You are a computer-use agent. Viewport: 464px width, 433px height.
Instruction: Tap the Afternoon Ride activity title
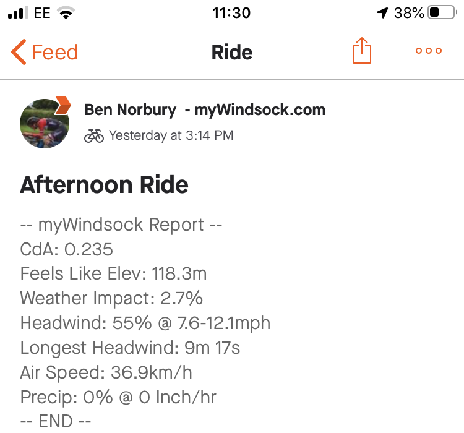click(x=104, y=184)
